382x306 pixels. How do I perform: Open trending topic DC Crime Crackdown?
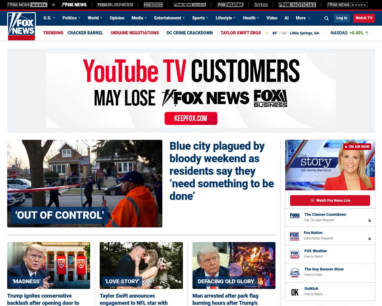pyautogui.click(x=190, y=33)
